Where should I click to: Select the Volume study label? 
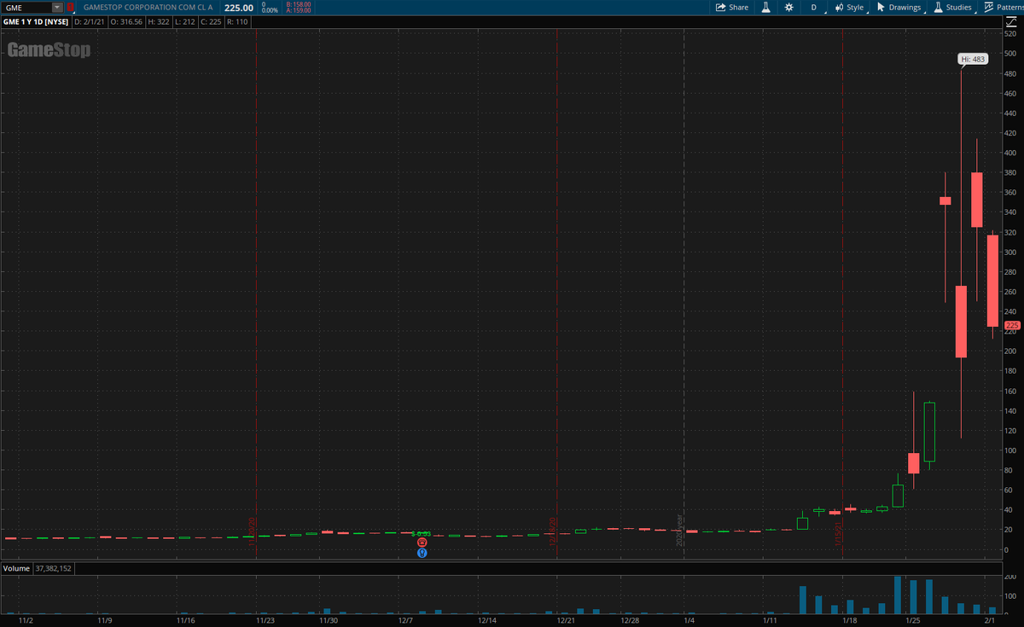click(x=17, y=567)
